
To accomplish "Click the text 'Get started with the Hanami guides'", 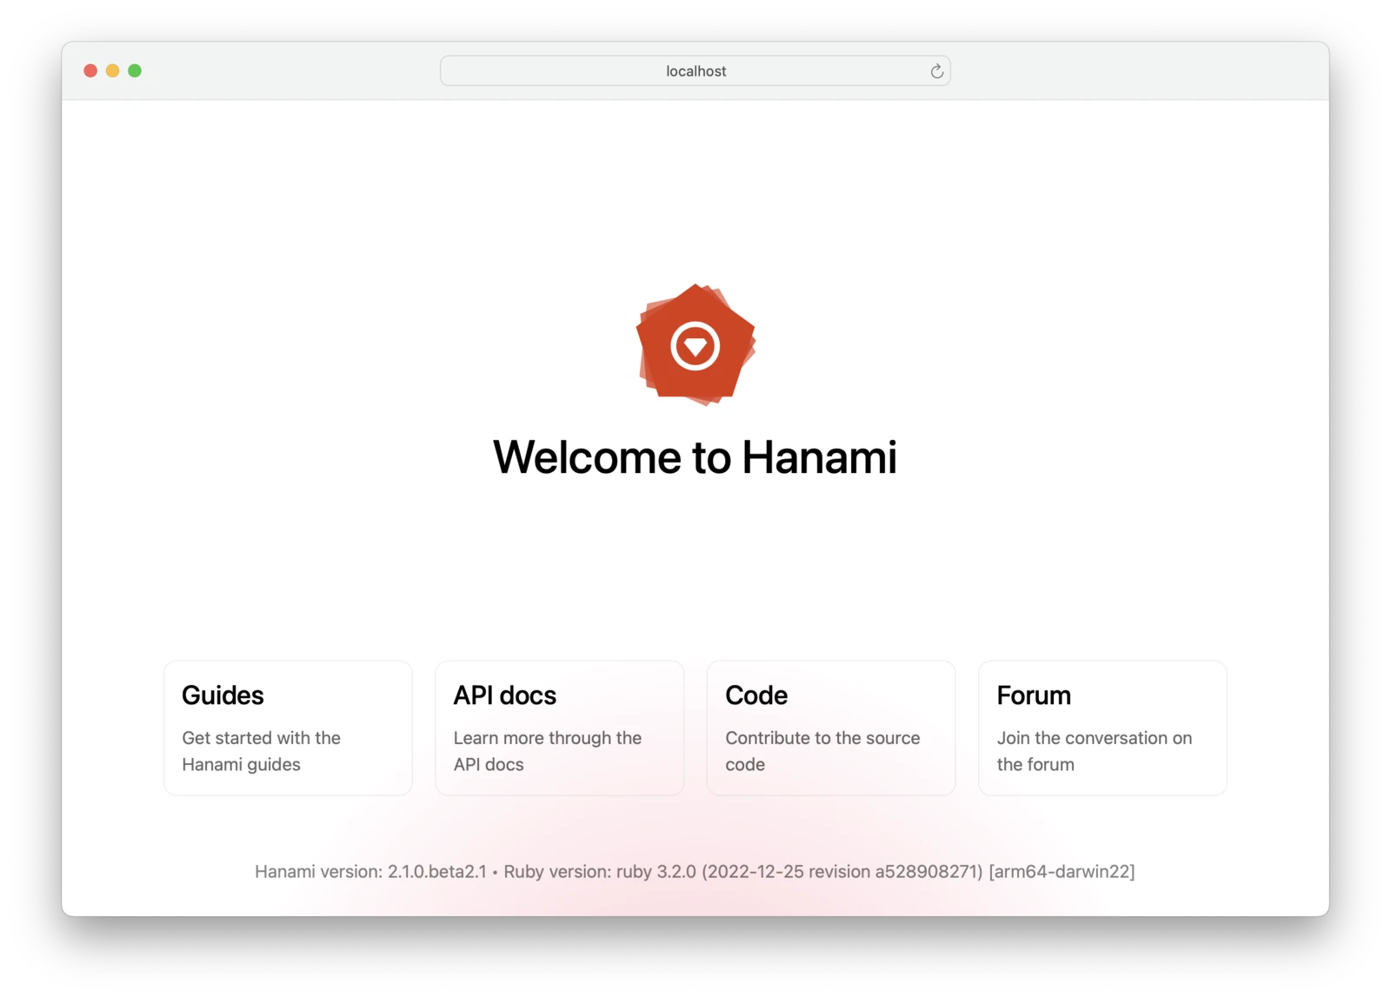I will pyautogui.click(x=261, y=751).
